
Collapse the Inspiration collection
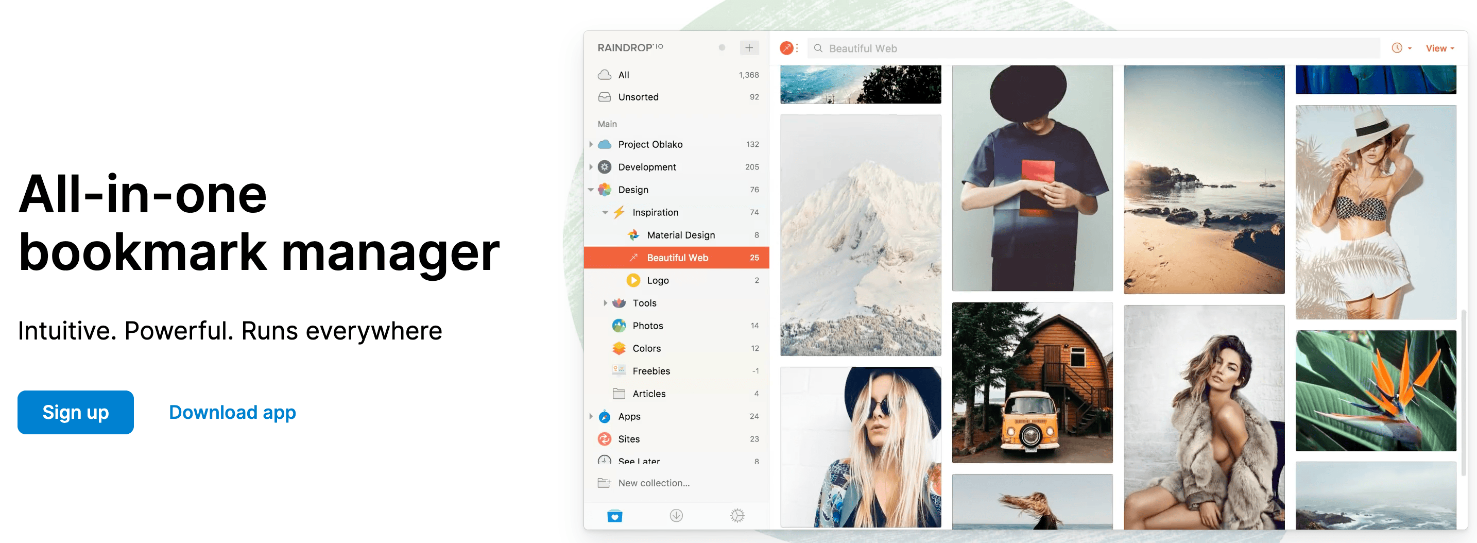pyautogui.click(x=605, y=212)
